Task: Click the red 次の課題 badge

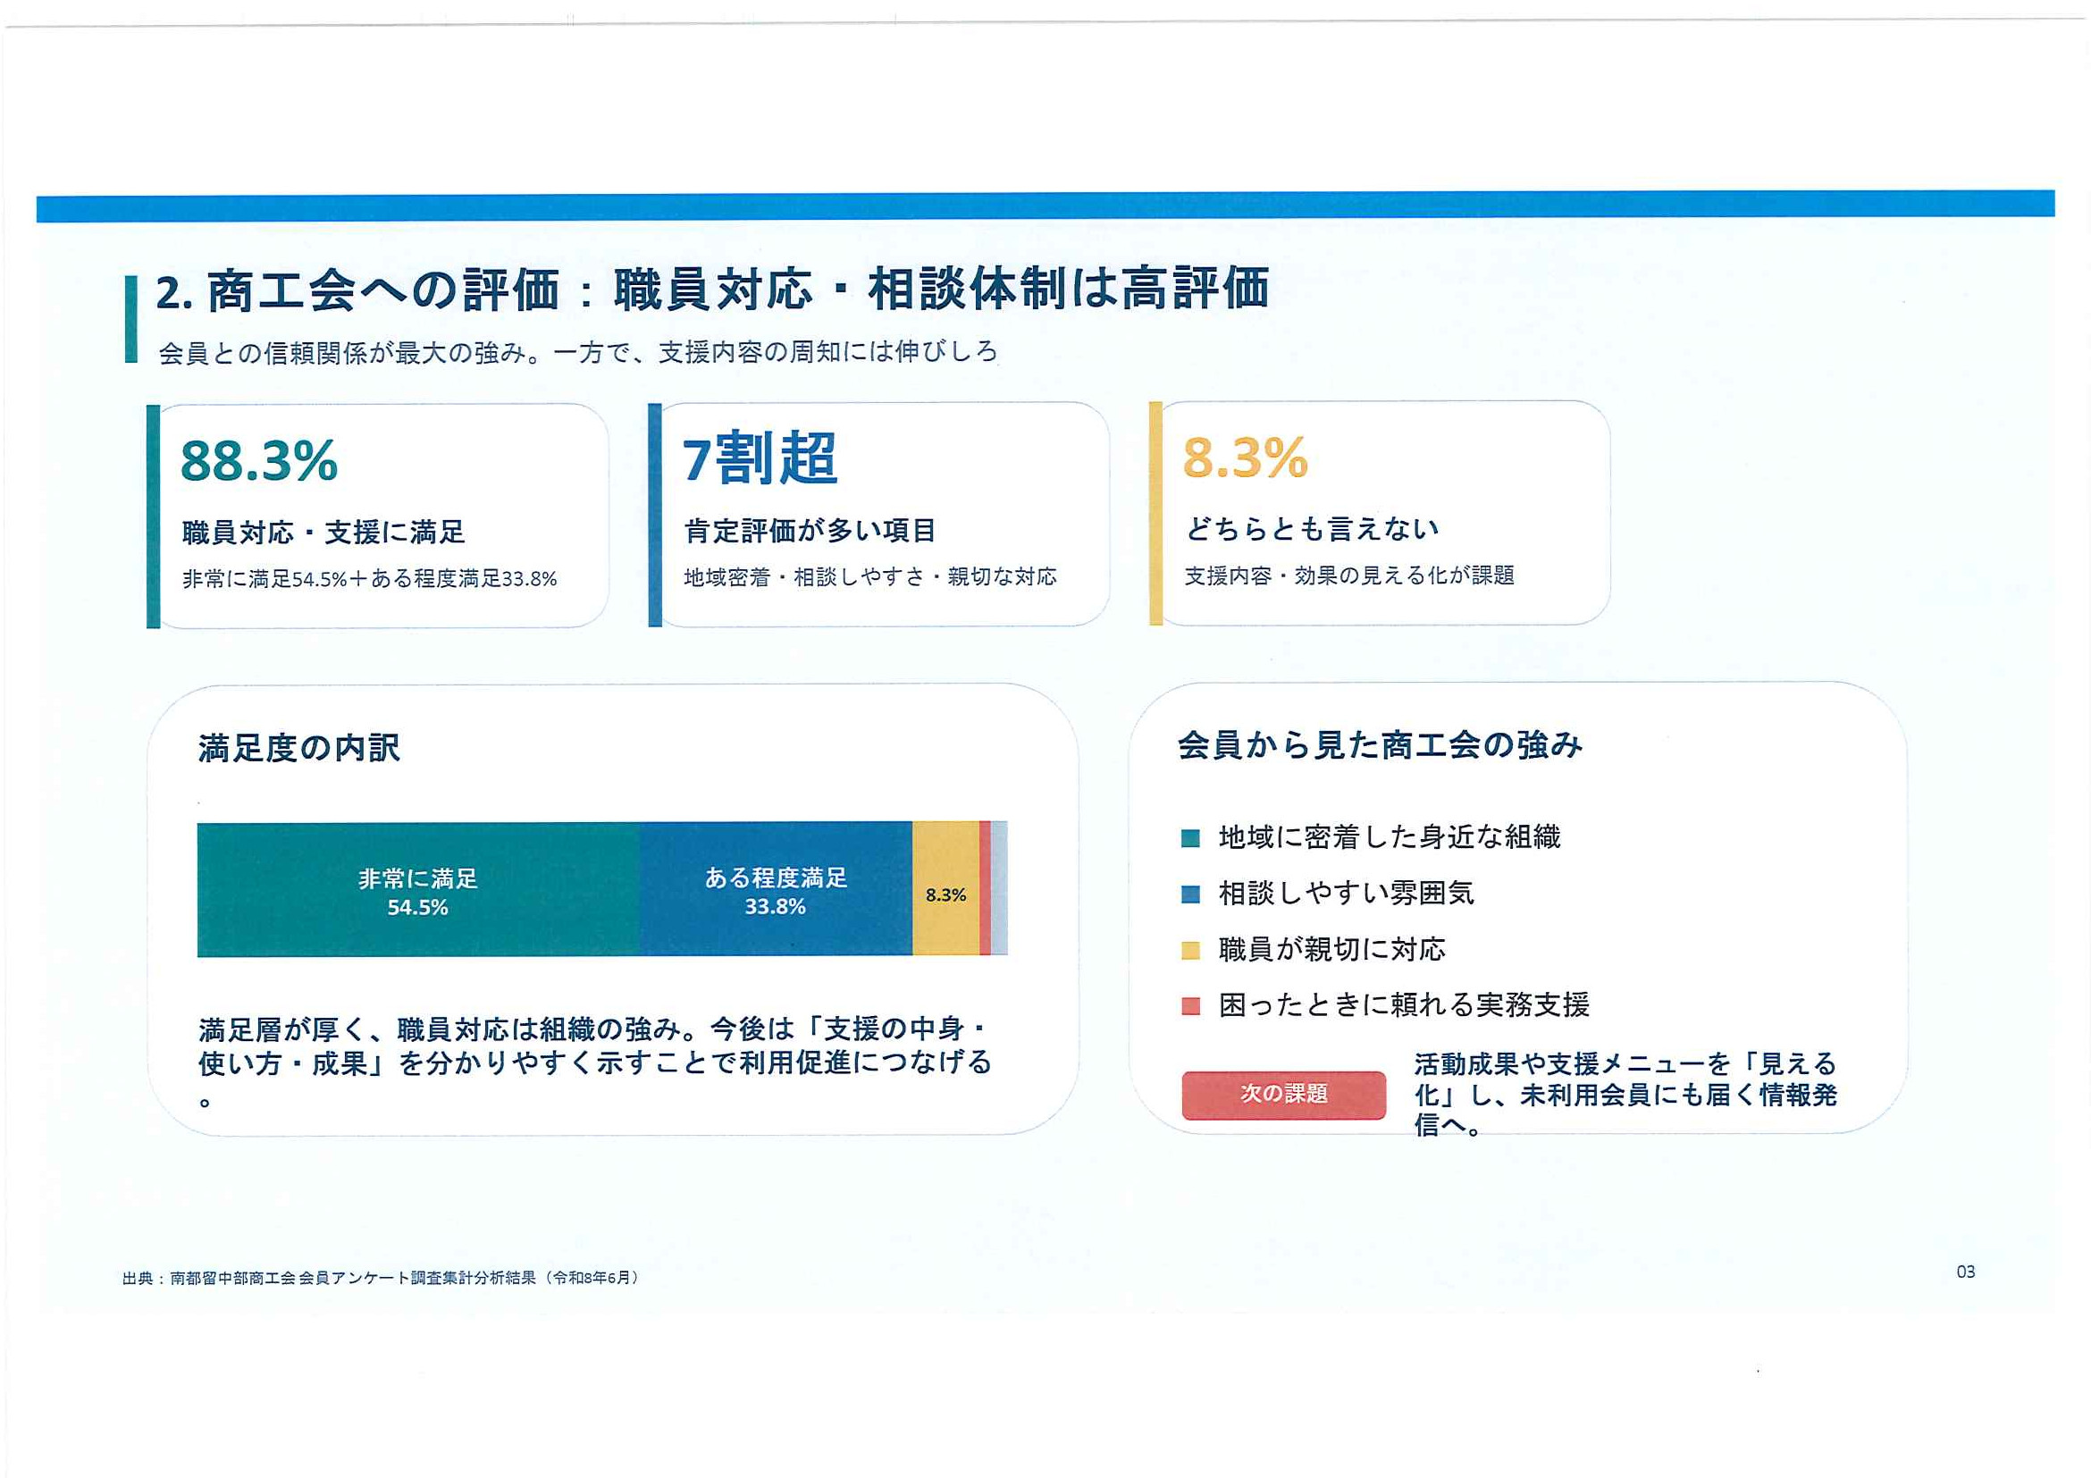Action: 1283,1096
